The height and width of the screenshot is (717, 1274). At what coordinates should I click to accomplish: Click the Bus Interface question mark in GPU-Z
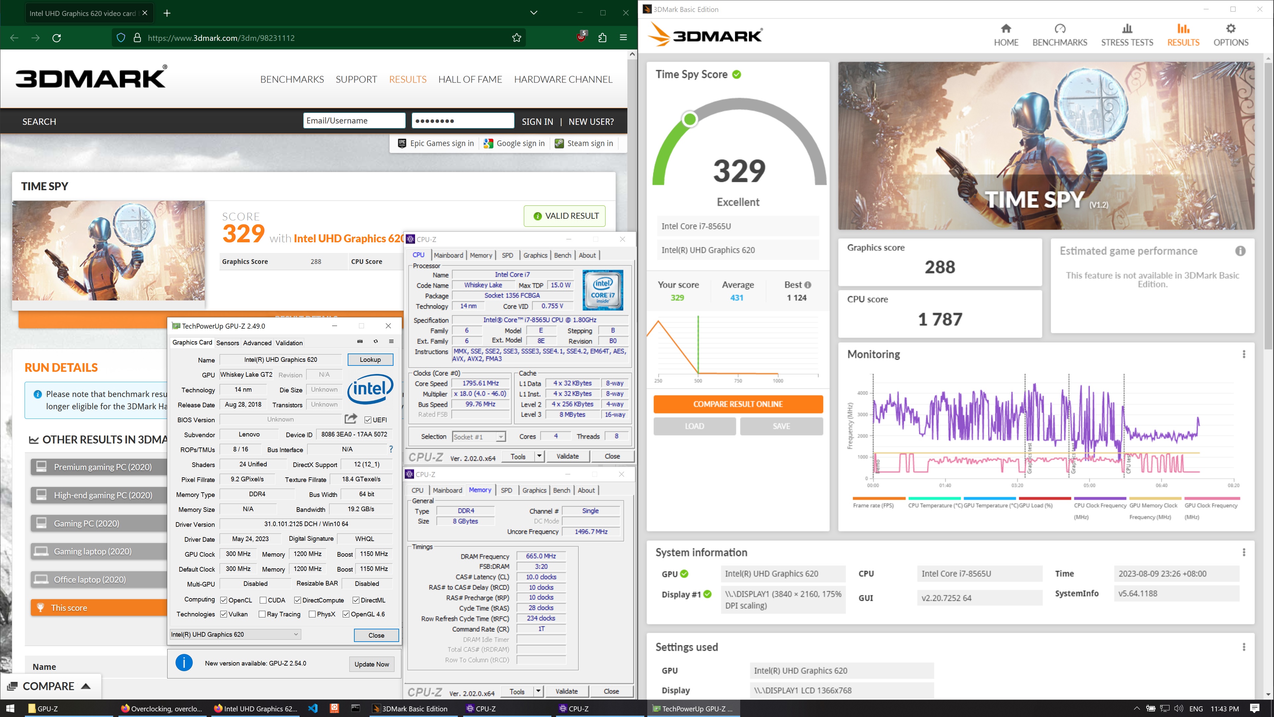coord(391,449)
